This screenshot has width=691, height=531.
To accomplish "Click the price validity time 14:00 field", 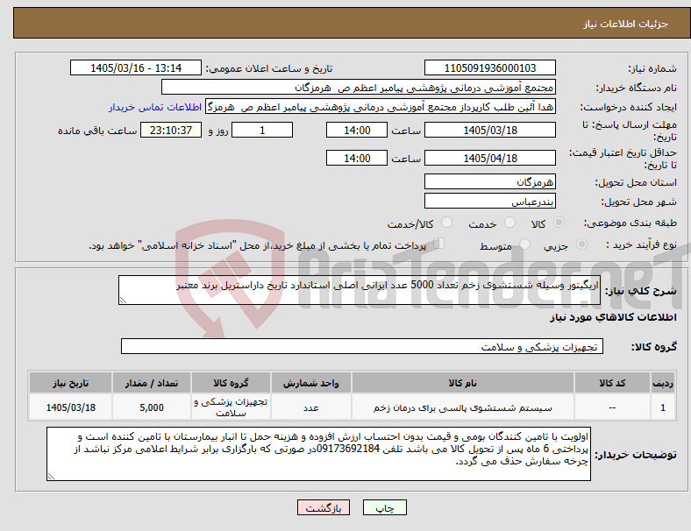I will click(357, 158).
